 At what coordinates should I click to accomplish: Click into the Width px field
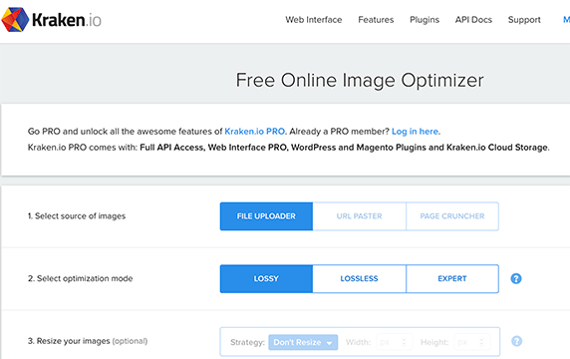pyautogui.click(x=394, y=342)
